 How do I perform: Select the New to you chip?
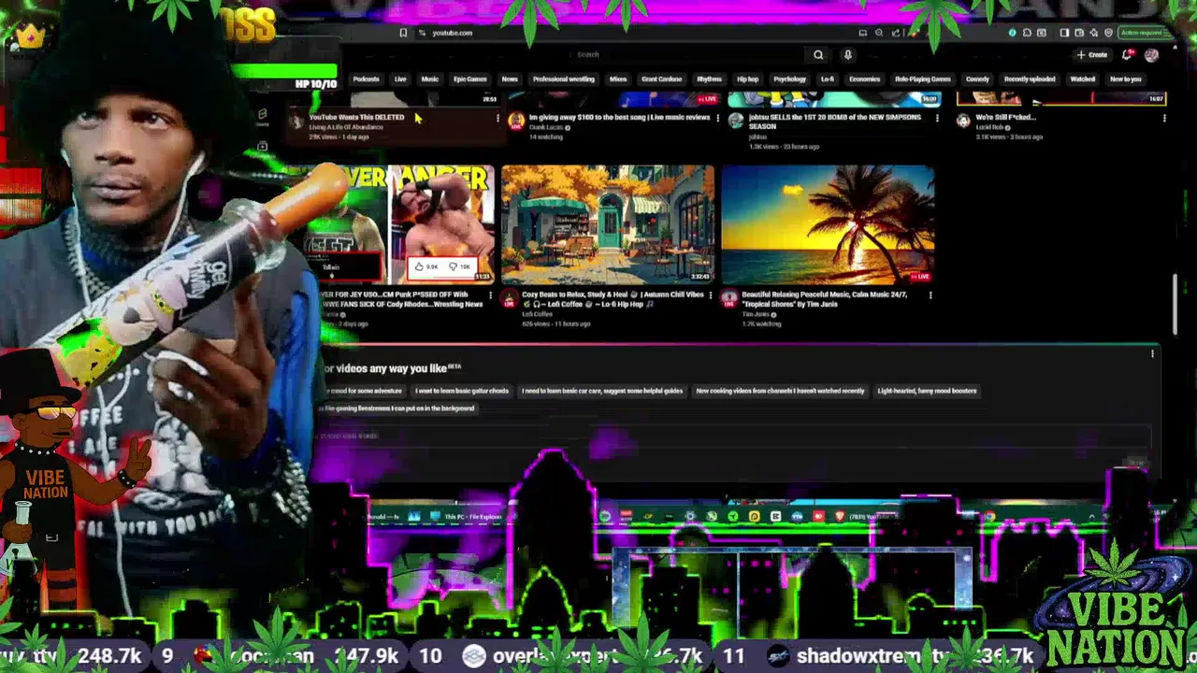pyautogui.click(x=1125, y=79)
